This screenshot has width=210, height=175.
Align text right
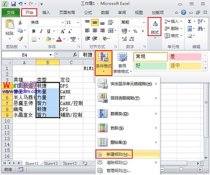[x=102, y=31]
